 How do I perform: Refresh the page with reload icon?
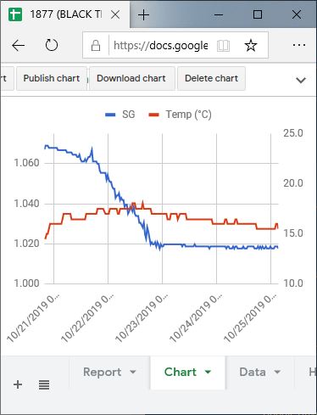pyautogui.click(x=52, y=45)
